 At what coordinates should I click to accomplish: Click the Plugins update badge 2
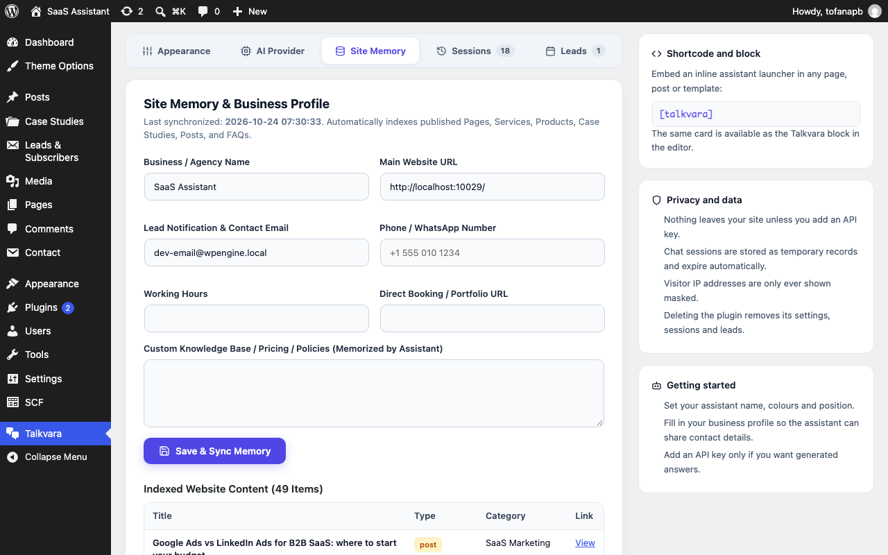point(68,307)
